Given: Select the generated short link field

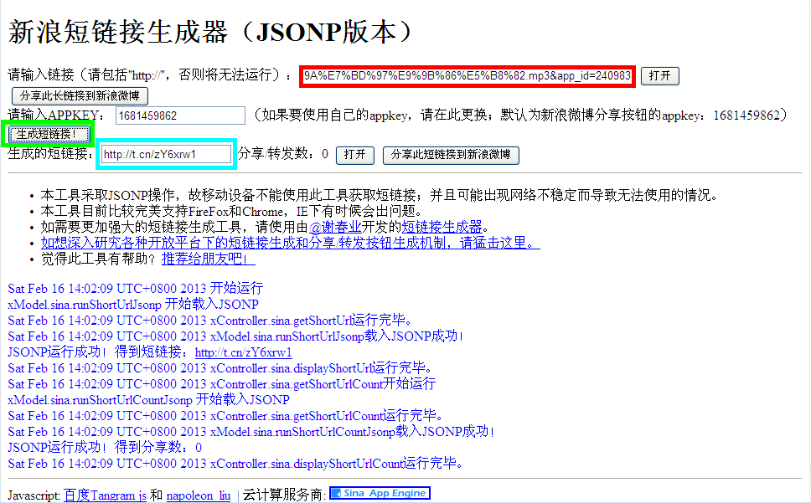Looking at the screenshot, I should click(x=167, y=154).
